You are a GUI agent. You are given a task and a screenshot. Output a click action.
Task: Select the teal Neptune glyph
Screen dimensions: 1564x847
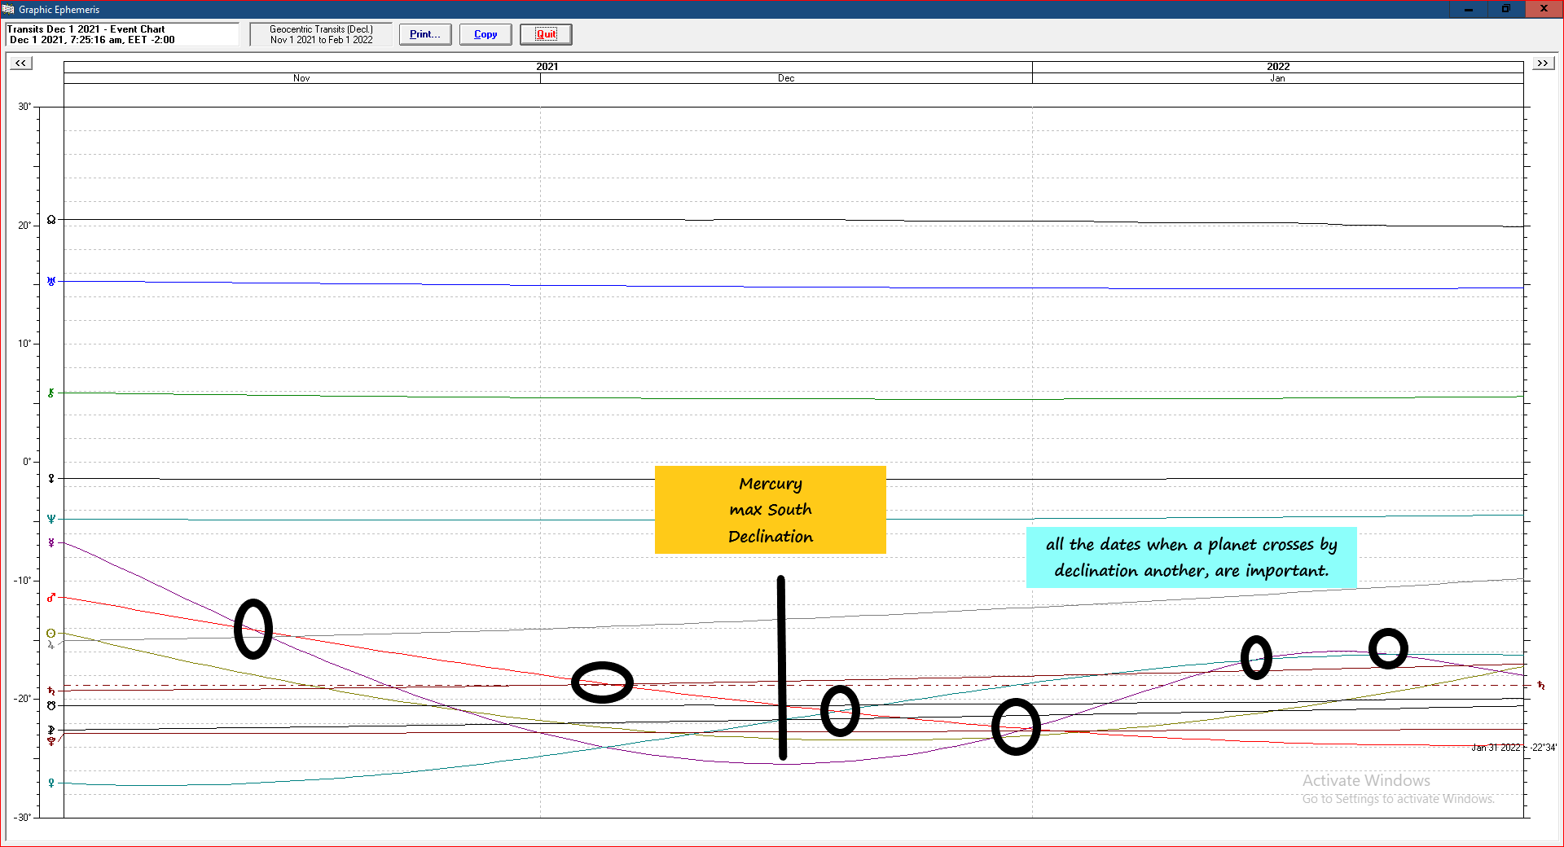(x=51, y=519)
